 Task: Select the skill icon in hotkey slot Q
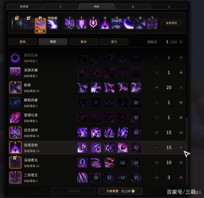[117, 24]
